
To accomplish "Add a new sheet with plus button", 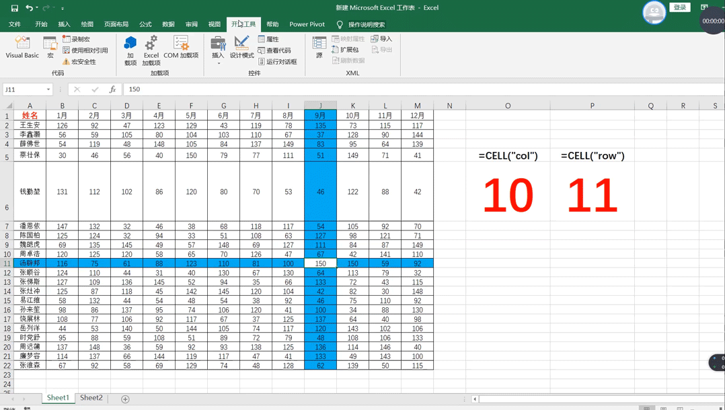I will click(x=125, y=399).
